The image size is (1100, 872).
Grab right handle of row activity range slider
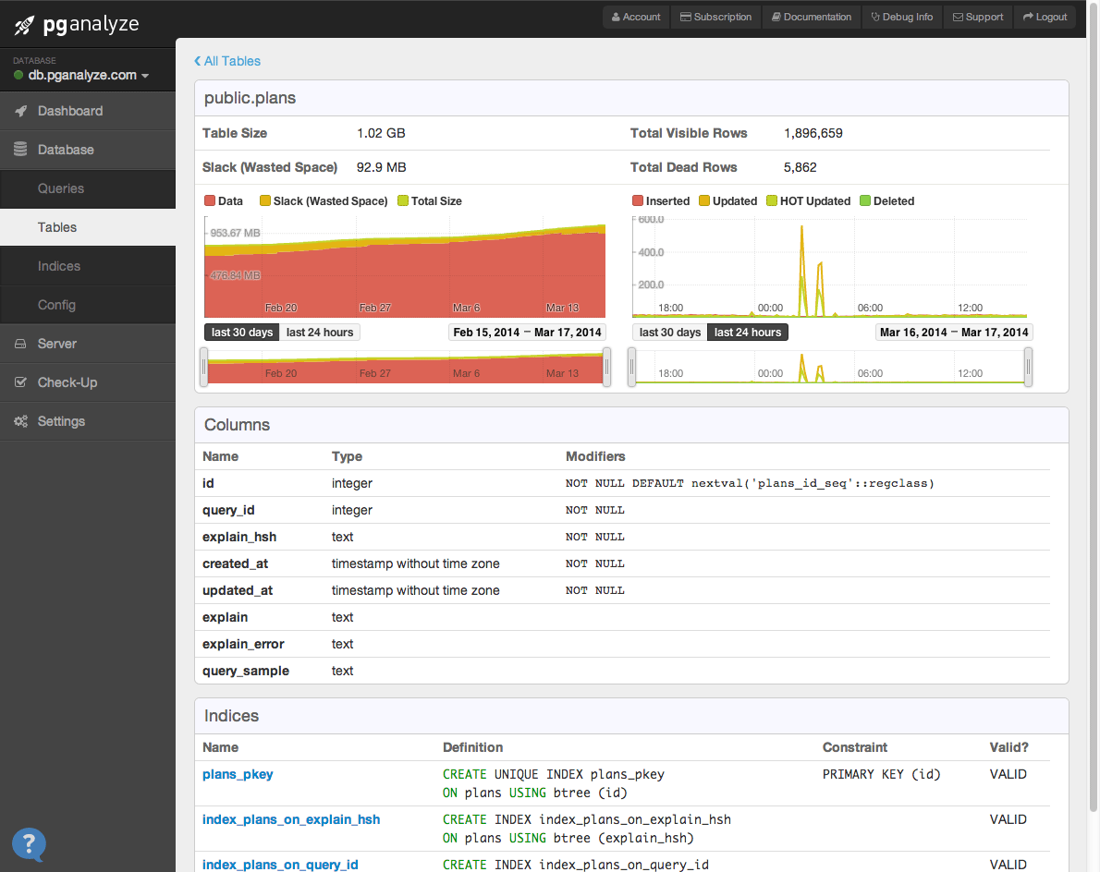coord(1028,367)
